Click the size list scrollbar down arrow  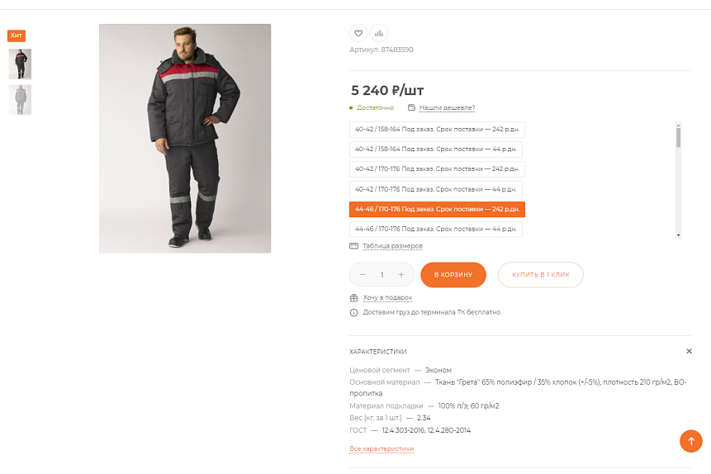[x=678, y=235]
